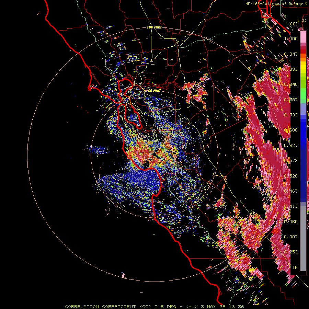Click the 0.520 scale value

point(291,176)
